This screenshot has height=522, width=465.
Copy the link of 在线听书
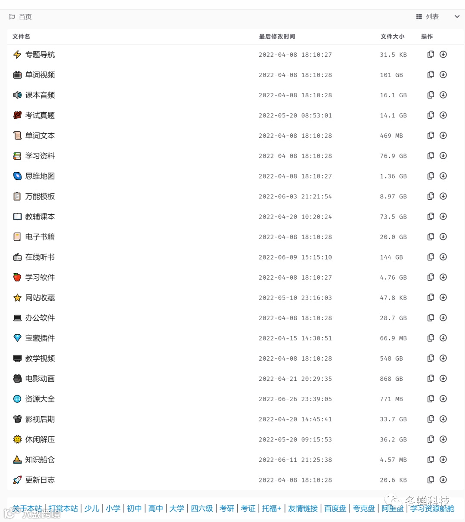click(431, 257)
